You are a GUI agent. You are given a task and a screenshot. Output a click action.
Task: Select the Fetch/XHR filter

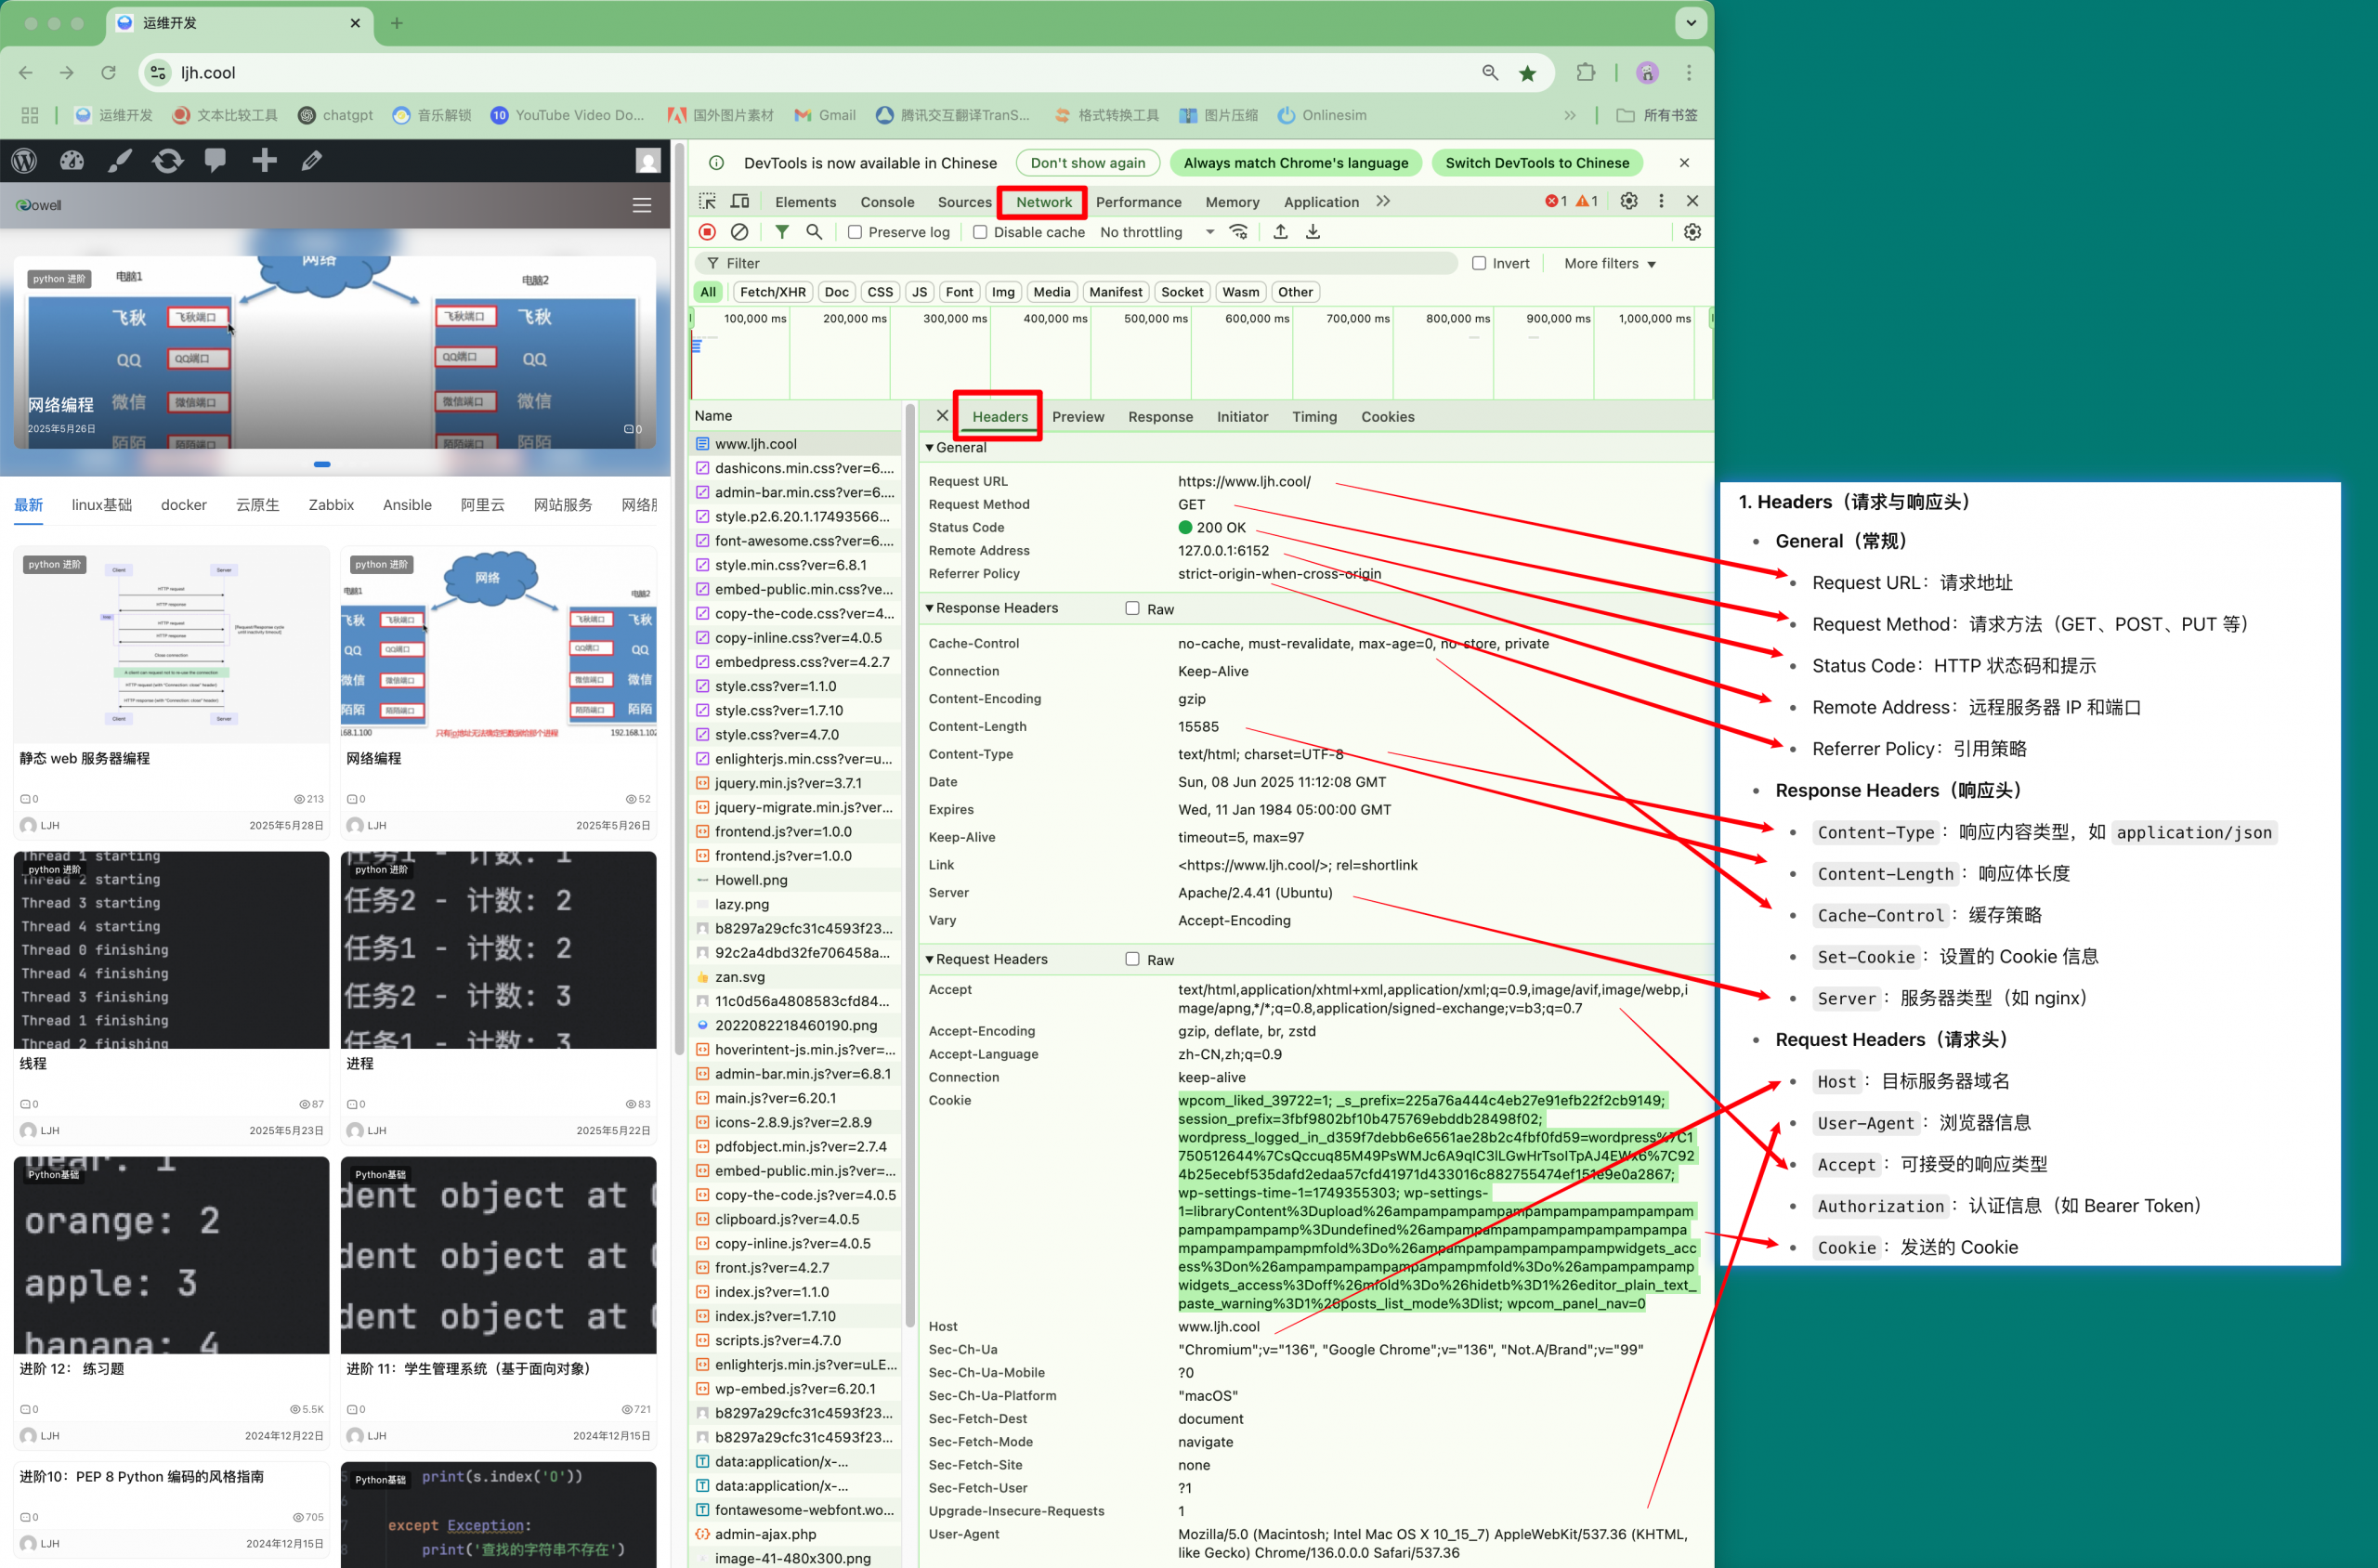click(772, 292)
